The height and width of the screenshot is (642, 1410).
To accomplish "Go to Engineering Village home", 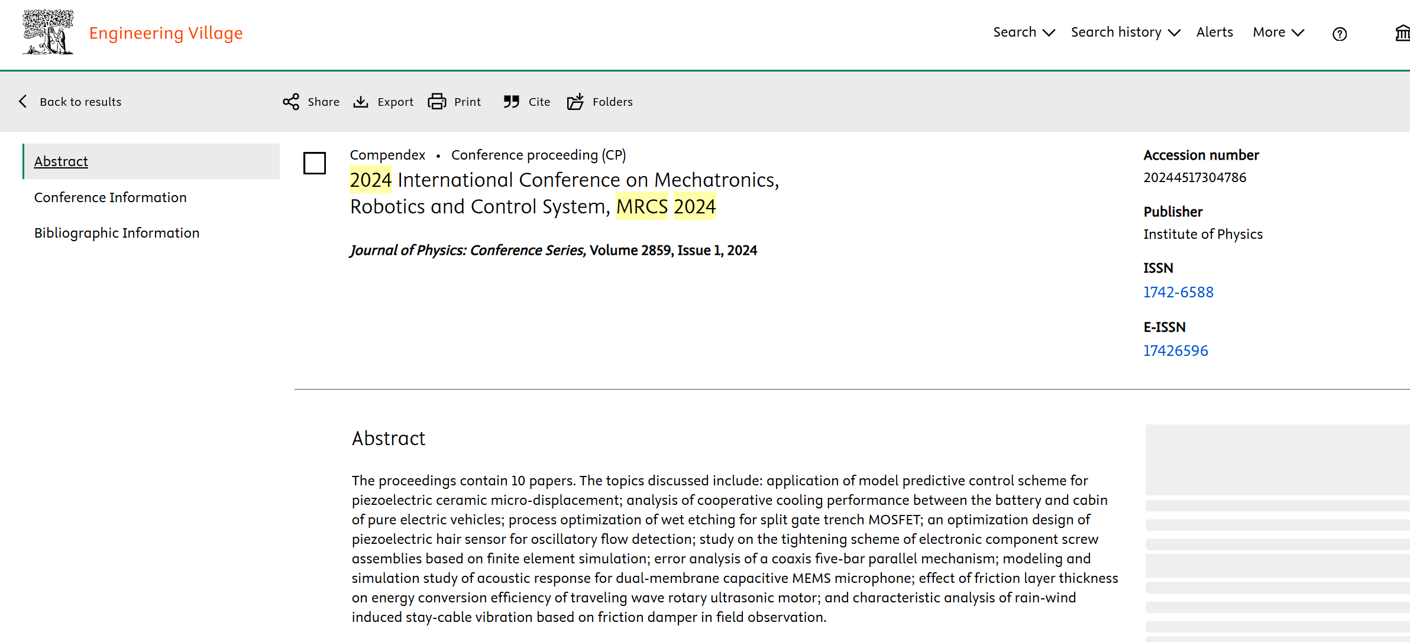I will tap(166, 33).
